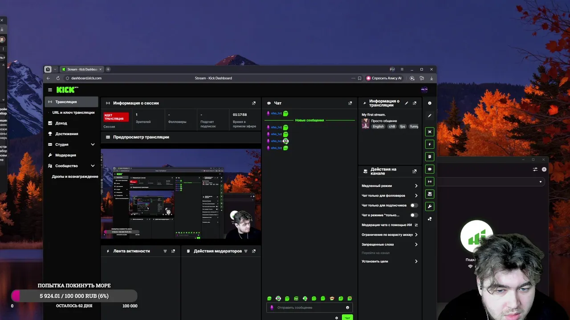The width and height of the screenshot is (570, 320).
Task: Bookmark the page in address bar
Action: (x=360, y=78)
